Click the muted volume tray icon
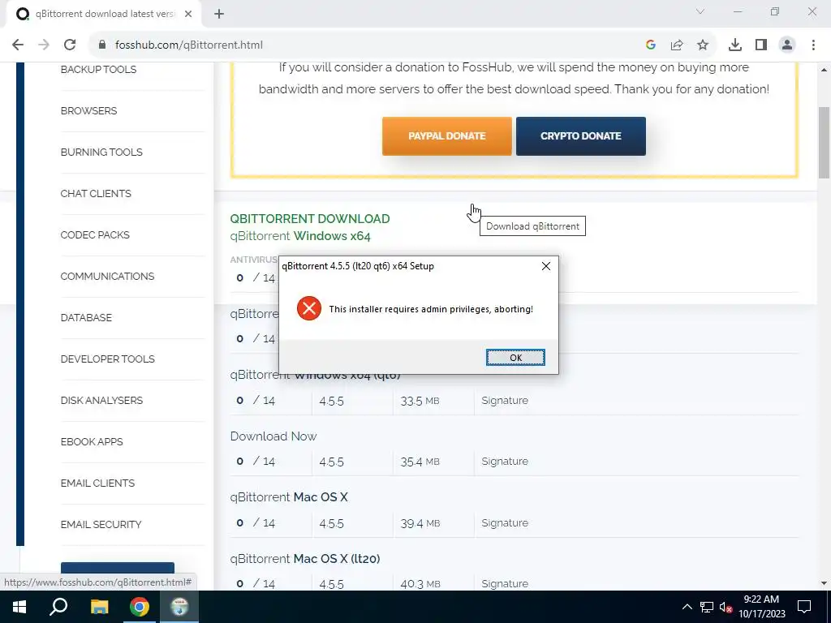 (726, 607)
